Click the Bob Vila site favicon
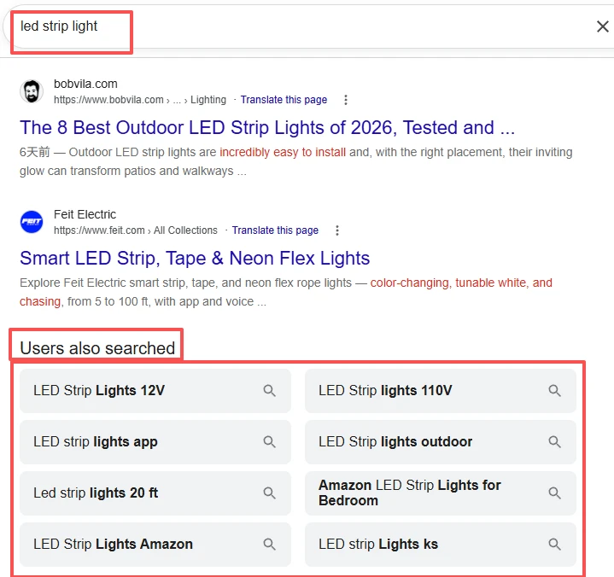 coord(32,91)
